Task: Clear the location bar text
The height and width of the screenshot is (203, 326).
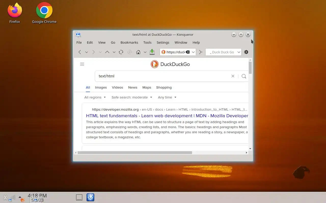Action: 188,52
